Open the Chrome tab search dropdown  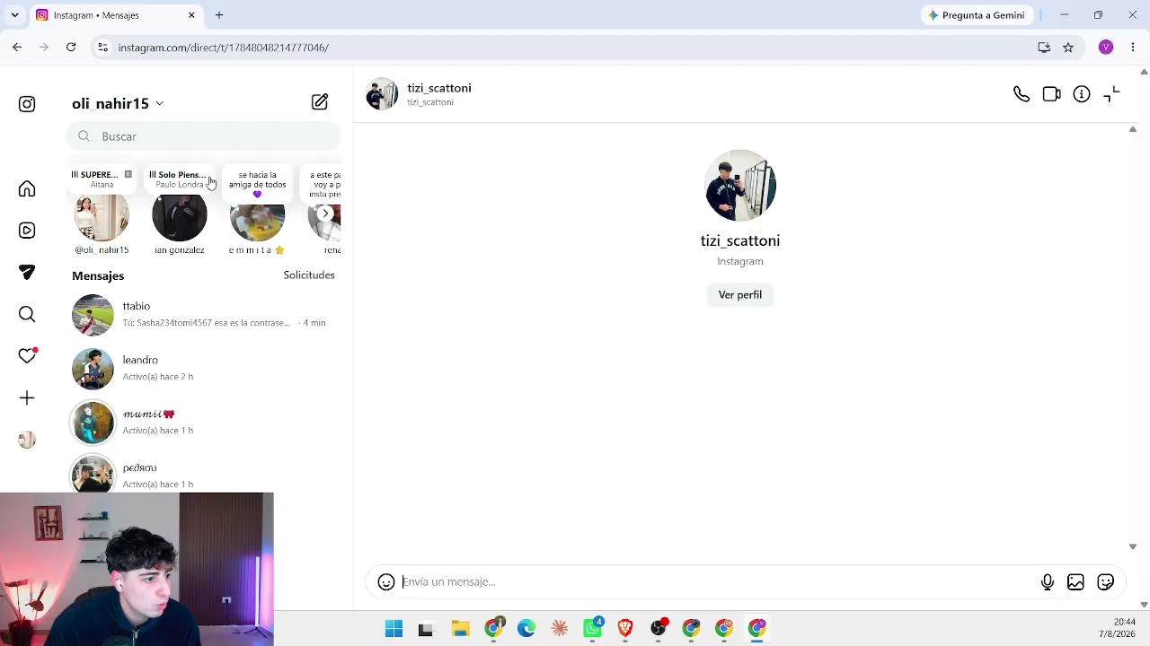14,15
